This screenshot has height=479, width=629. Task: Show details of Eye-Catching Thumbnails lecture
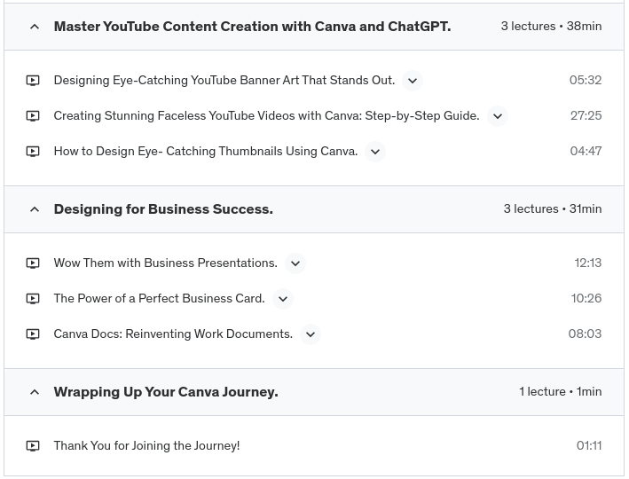[x=375, y=152]
